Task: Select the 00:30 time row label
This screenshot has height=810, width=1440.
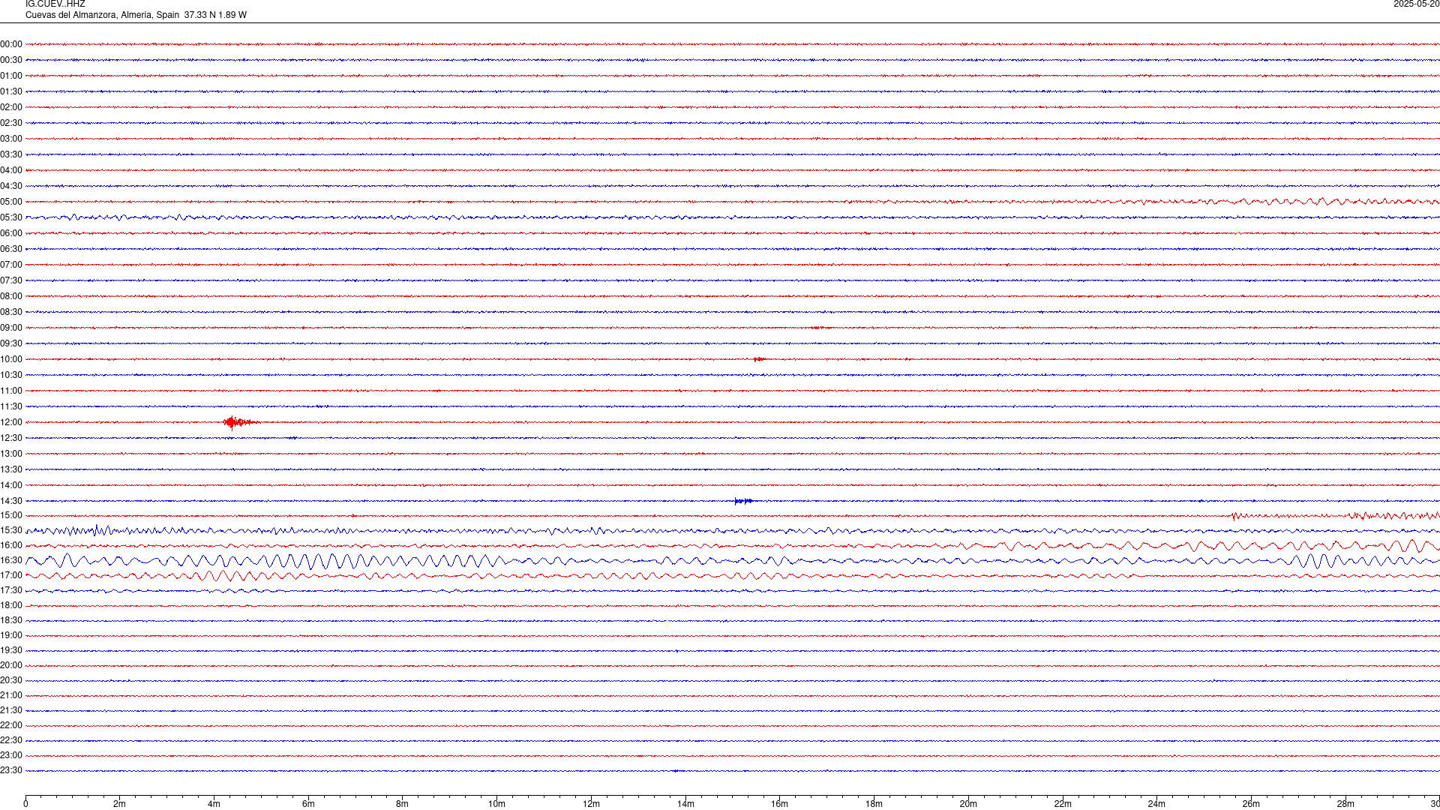Action: pyautogui.click(x=11, y=60)
